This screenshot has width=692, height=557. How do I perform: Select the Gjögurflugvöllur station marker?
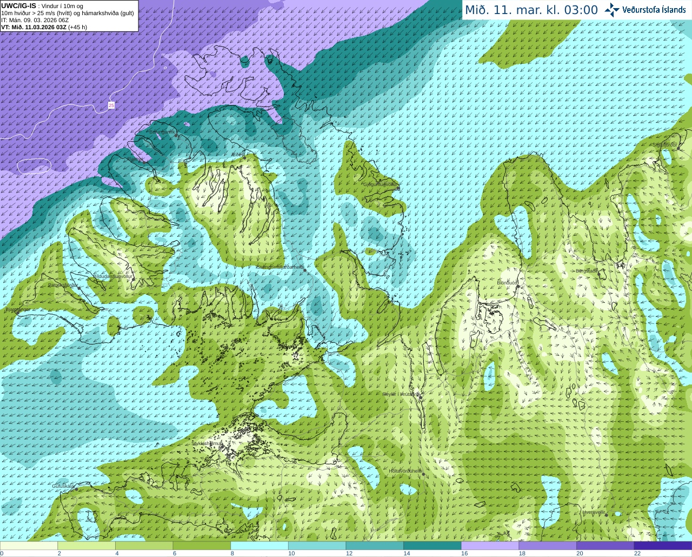click(398, 188)
